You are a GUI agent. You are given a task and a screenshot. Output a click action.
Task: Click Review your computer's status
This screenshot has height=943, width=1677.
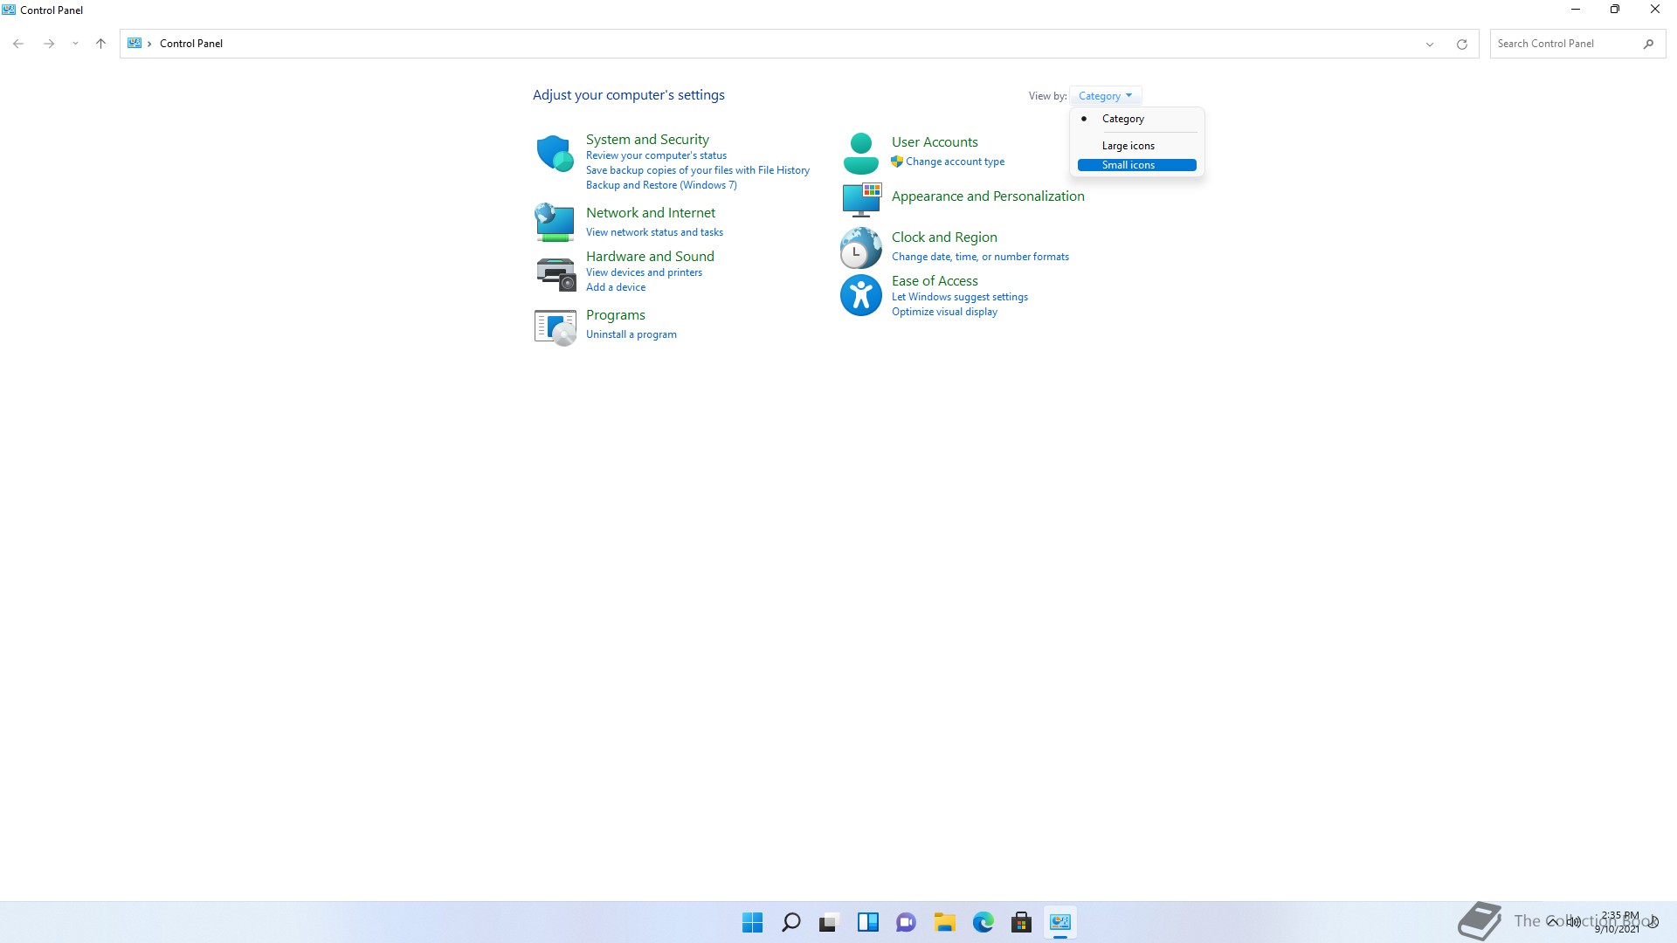[x=656, y=155]
